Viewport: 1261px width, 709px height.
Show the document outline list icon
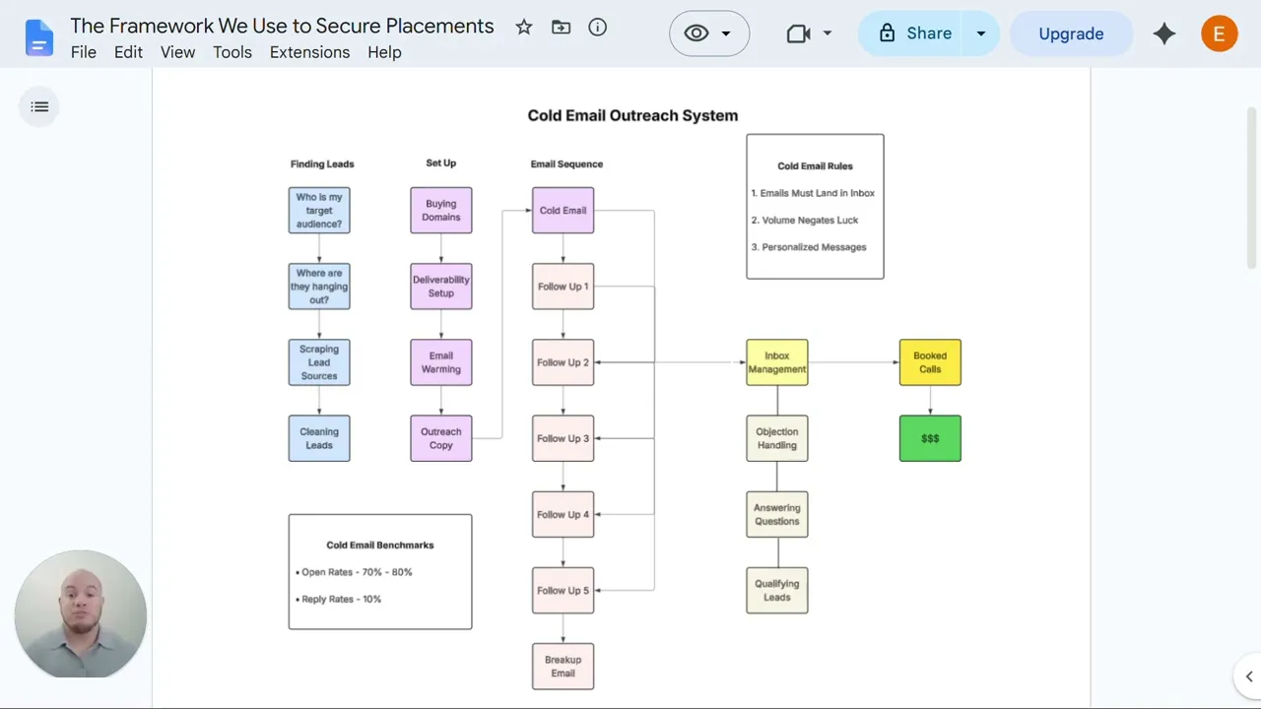click(39, 106)
